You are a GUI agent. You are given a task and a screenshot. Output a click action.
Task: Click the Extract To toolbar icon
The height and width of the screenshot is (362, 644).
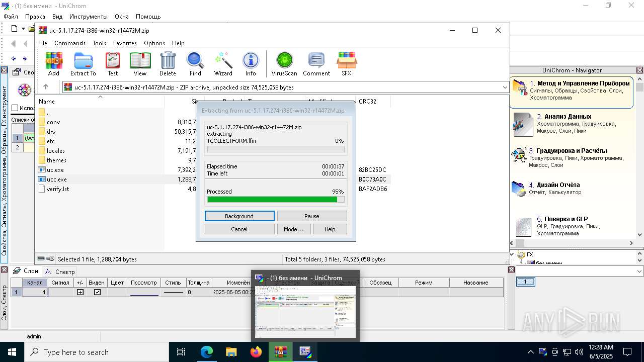click(83, 64)
